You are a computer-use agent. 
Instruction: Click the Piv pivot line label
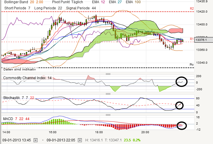pos(192,65)
